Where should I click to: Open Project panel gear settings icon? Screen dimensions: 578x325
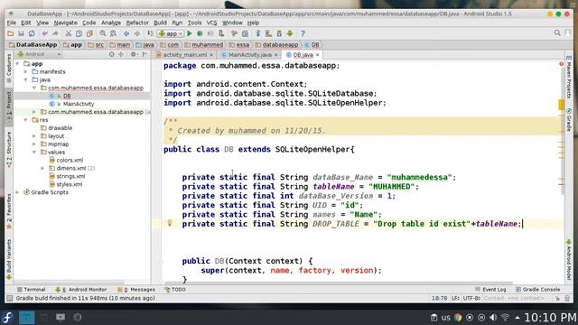(x=133, y=54)
